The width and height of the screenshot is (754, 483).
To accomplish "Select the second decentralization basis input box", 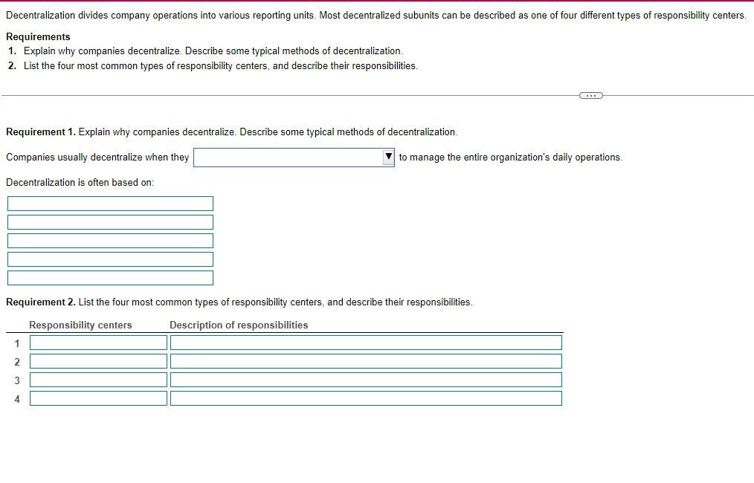I will (x=110, y=221).
